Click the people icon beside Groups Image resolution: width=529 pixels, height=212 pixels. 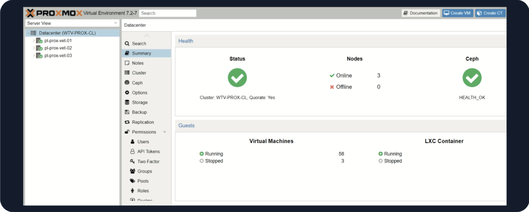(132, 171)
